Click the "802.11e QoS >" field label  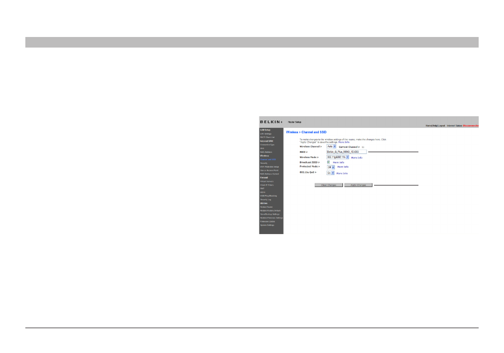[308, 172]
